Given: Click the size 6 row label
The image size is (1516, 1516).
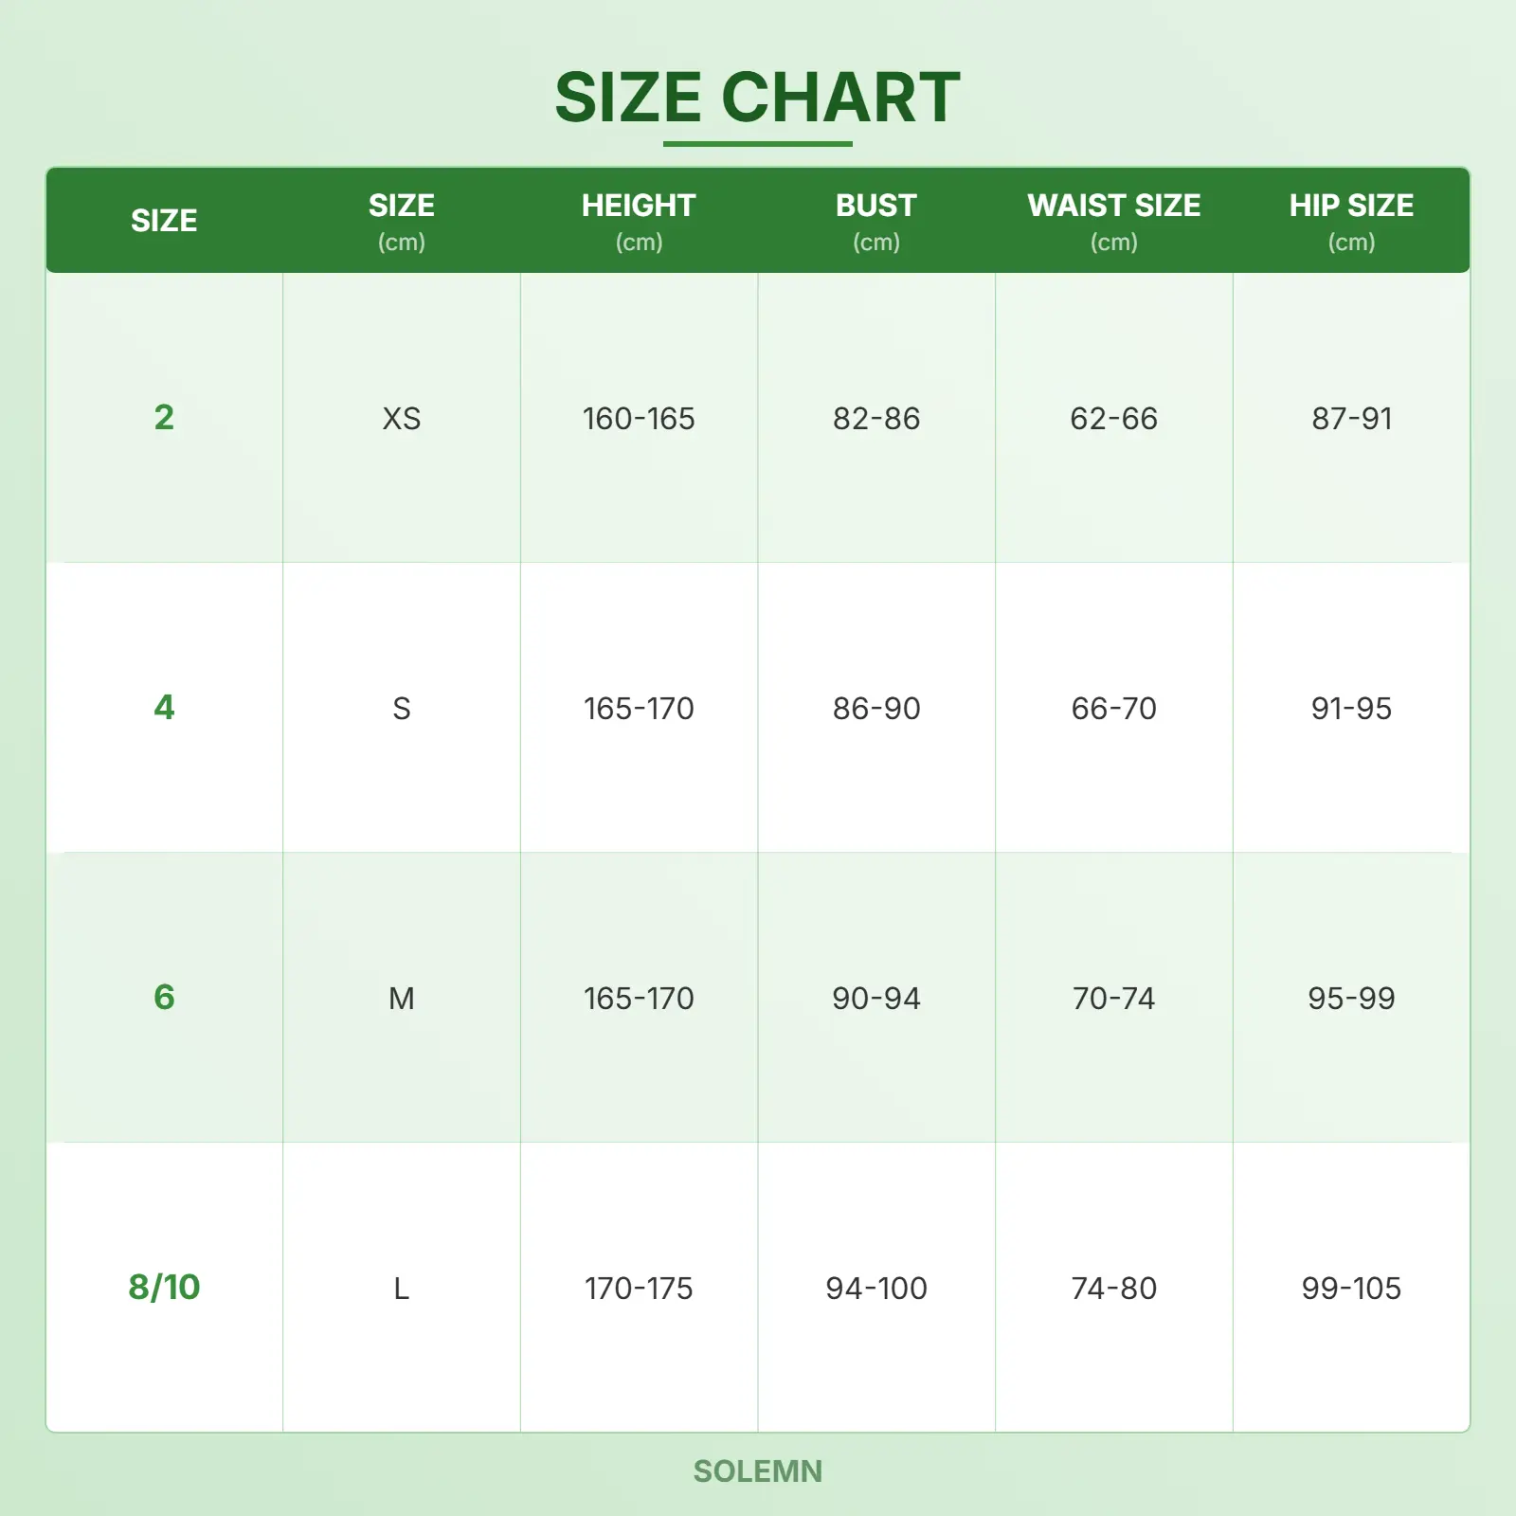Looking at the screenshot, I should [x=164, y=998].
